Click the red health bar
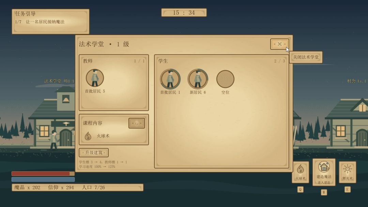 (x=43, y=174)
